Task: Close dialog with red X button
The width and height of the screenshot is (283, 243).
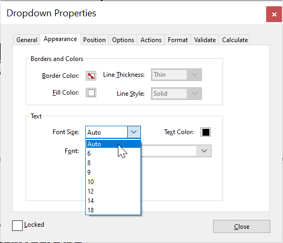Action: [x=274, y=14]
